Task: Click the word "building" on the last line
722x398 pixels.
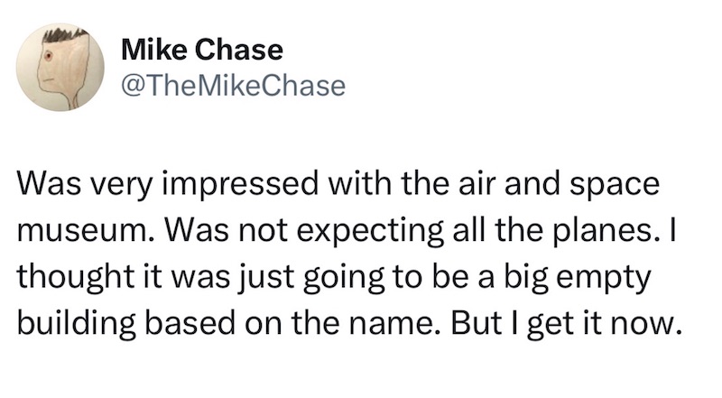Action: pyautogui.click(x=77, y=325)
